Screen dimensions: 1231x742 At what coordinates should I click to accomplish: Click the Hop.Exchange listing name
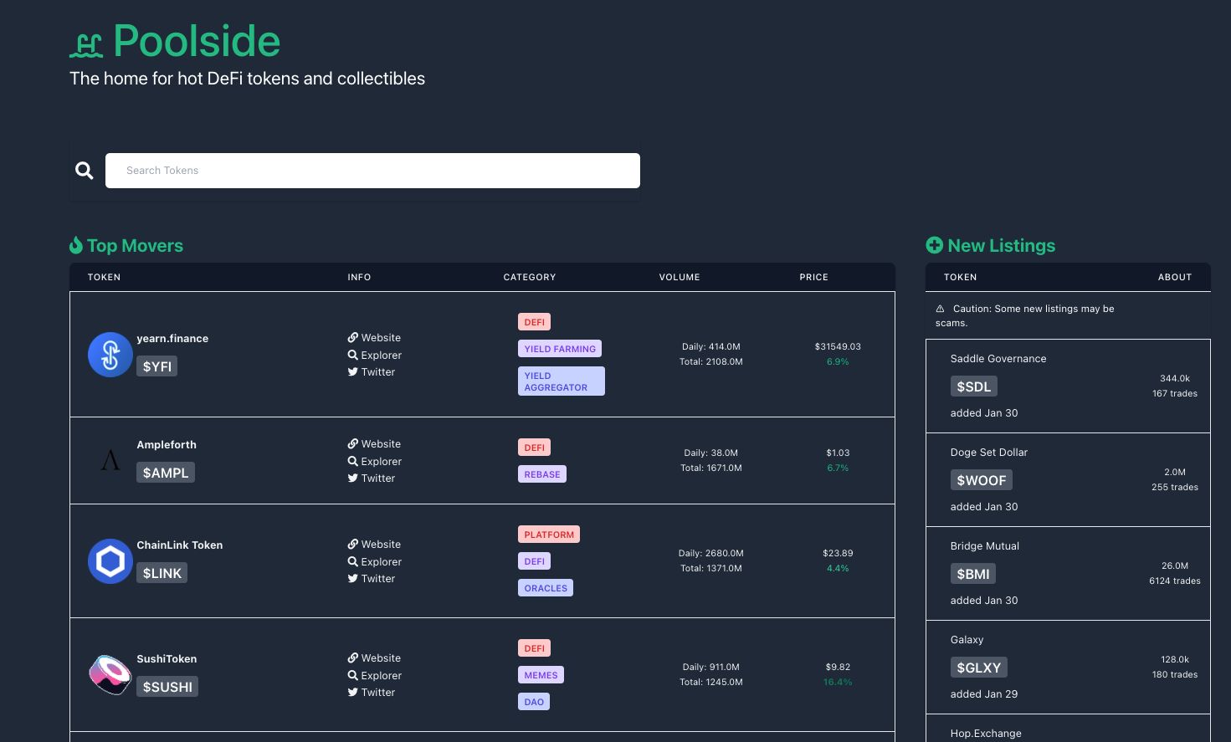[986, 734]
